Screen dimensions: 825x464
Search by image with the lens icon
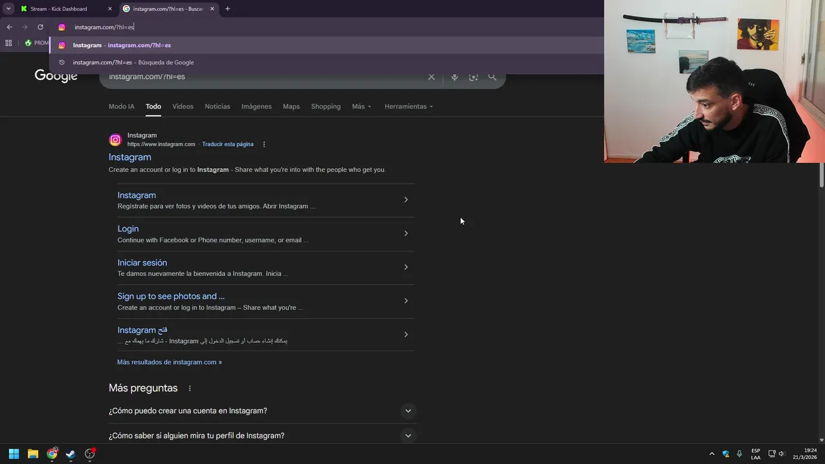point(474,77)
